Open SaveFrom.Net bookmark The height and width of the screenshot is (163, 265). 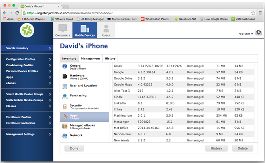pyautogui.click(x=185, y=19)
